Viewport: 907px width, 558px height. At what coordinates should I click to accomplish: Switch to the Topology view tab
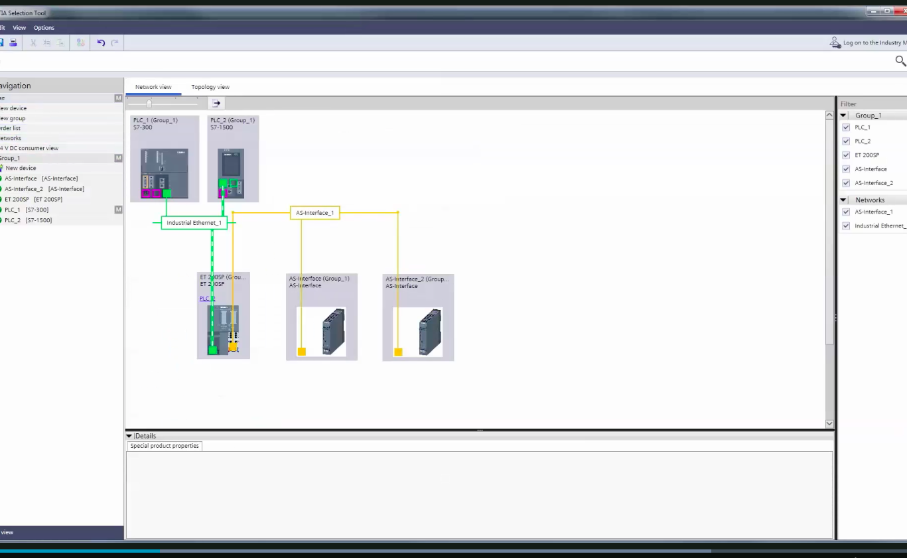coord(210,87)
